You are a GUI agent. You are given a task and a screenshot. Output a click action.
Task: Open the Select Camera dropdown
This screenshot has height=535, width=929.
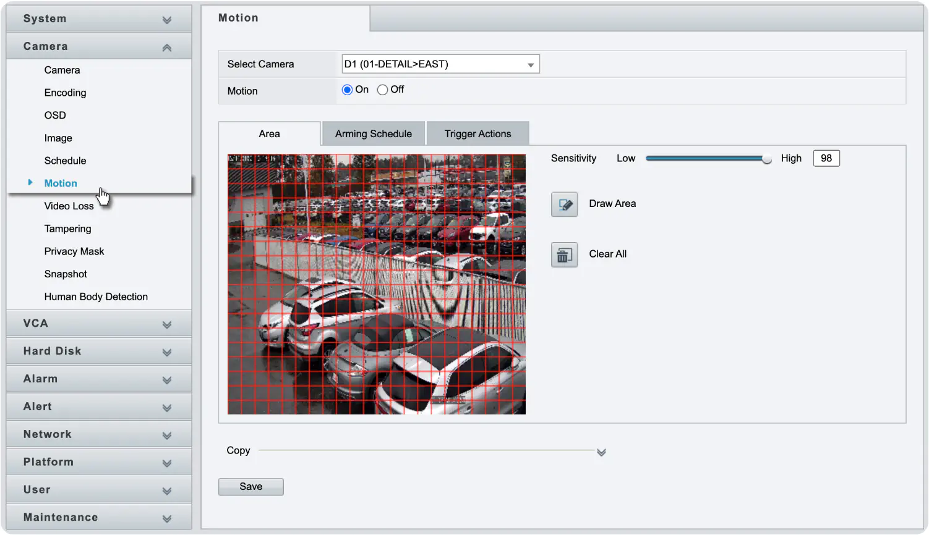440,64
